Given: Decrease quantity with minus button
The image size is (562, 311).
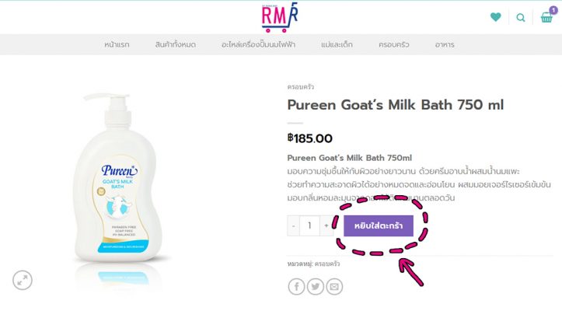Looking at the screenshot, I should coord(293,225).
